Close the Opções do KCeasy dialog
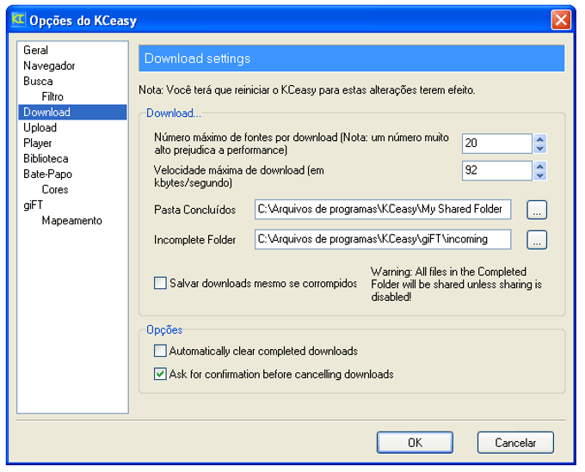585x472 pixels. point(561,20)
